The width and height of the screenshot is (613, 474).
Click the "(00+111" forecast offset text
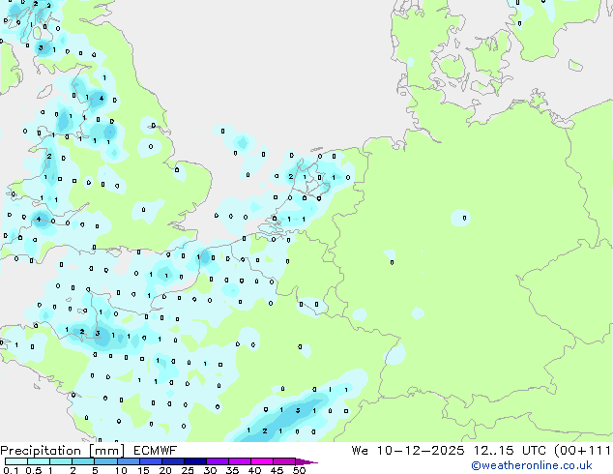pos(583,451)
